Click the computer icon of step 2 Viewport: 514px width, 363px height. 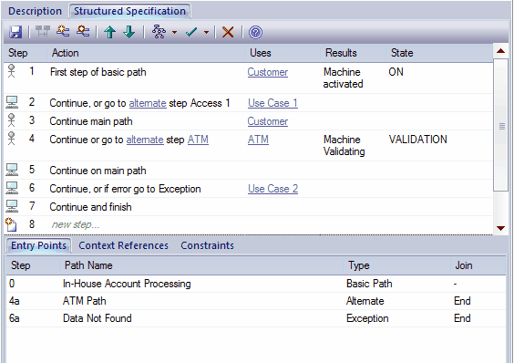(x=12, y=102)
